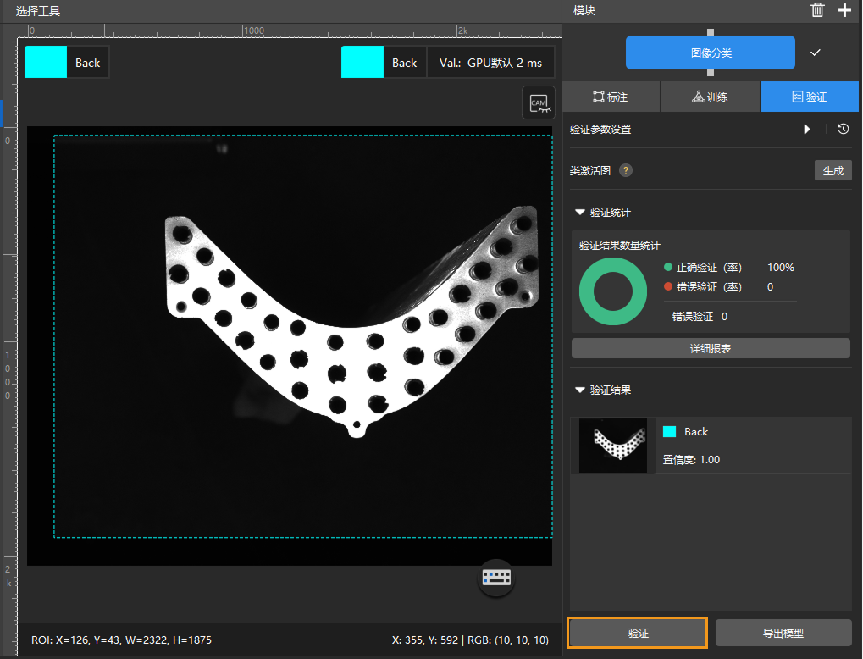Click the cyan swatch of left Back label

point(46,62)
